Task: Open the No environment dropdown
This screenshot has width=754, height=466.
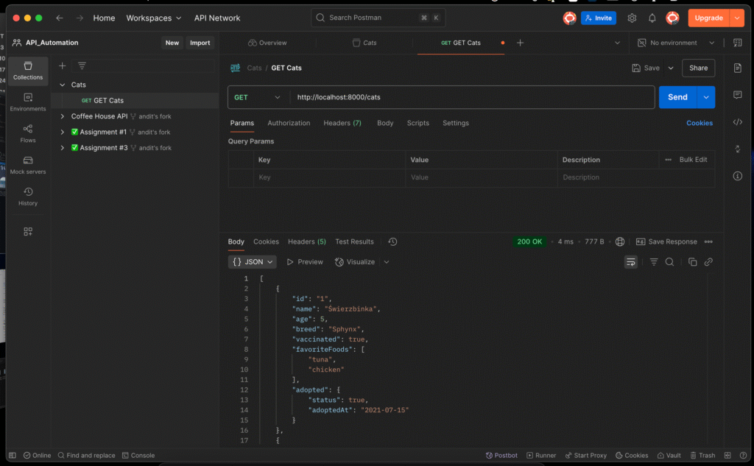Action: (676, 43)
